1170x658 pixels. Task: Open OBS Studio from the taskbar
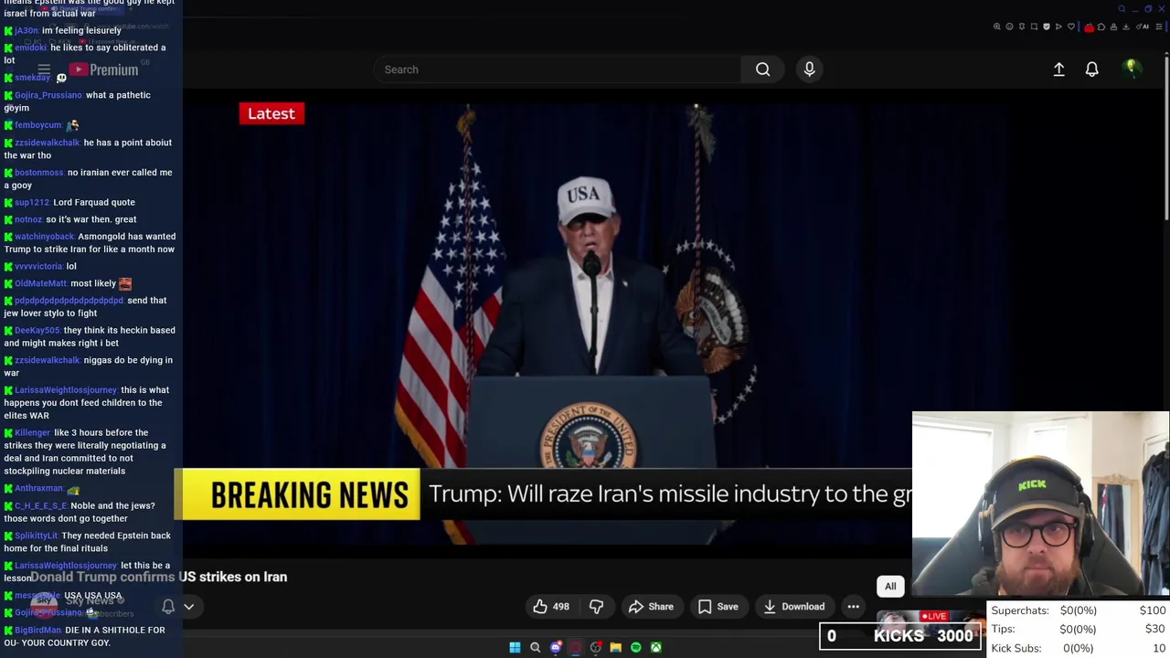[x=596, y=647]
